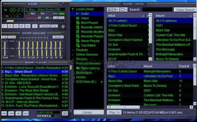197x122 pixels.
Task: Open the Play button dropdown arrow
Action: pyautogui.click(x=119, y=112)
